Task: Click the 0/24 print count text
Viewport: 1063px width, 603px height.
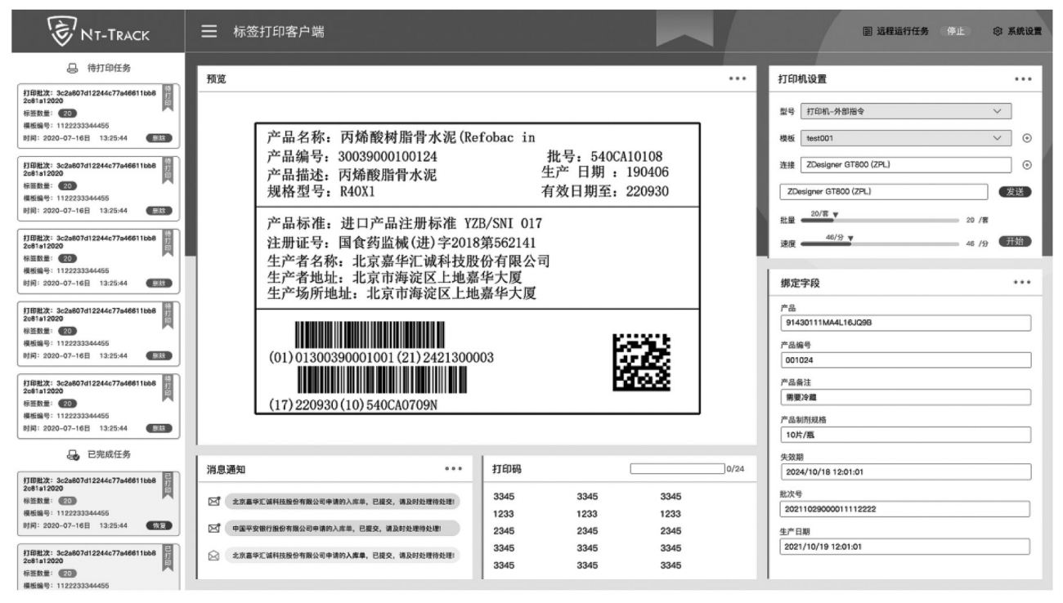Action: 735,469
